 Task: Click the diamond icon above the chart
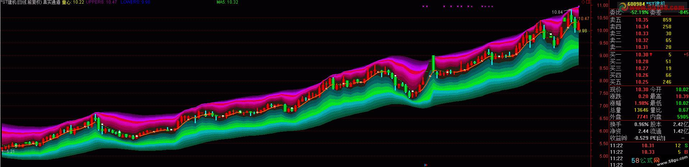pos(583,2)
